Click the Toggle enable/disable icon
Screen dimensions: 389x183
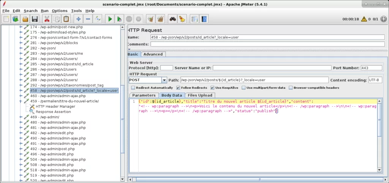pyautogui.click(x=98, y=19)
